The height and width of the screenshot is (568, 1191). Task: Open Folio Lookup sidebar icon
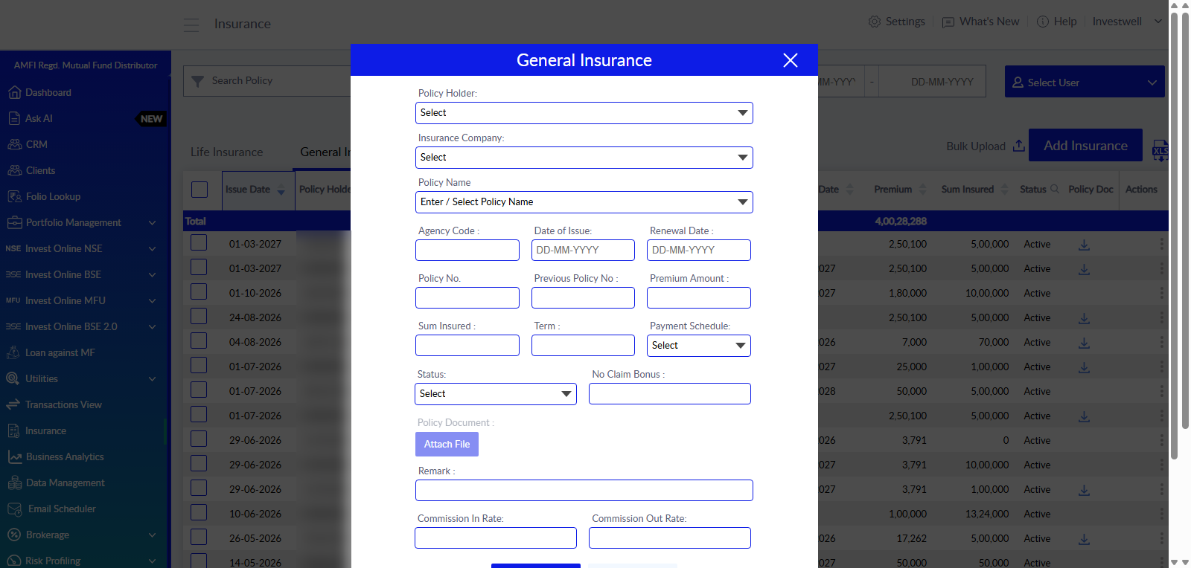(x=14, y=196)
